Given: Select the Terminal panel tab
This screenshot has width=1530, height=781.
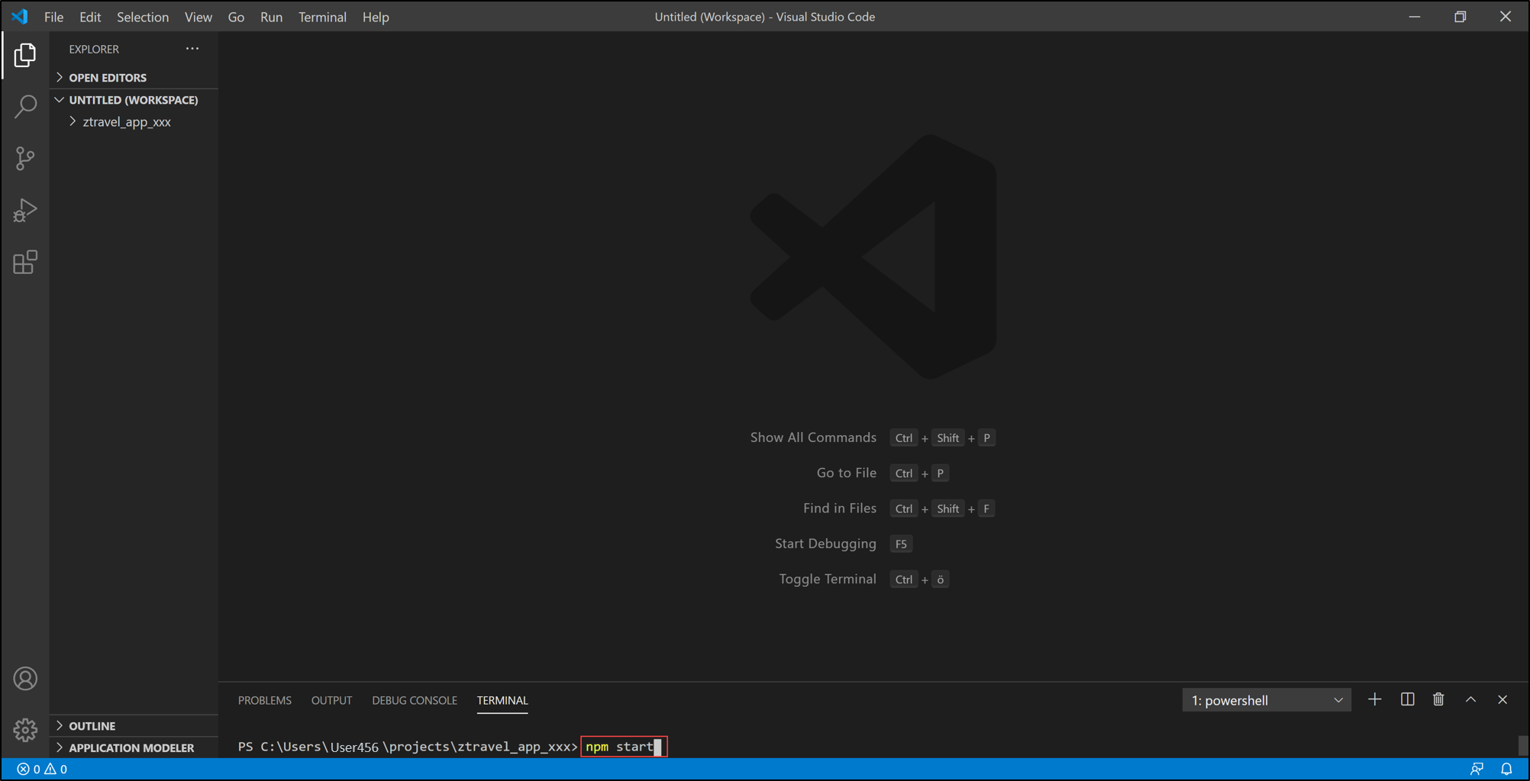Looking at the screenshot, I should pyautogui.click(x=502, y=700).
